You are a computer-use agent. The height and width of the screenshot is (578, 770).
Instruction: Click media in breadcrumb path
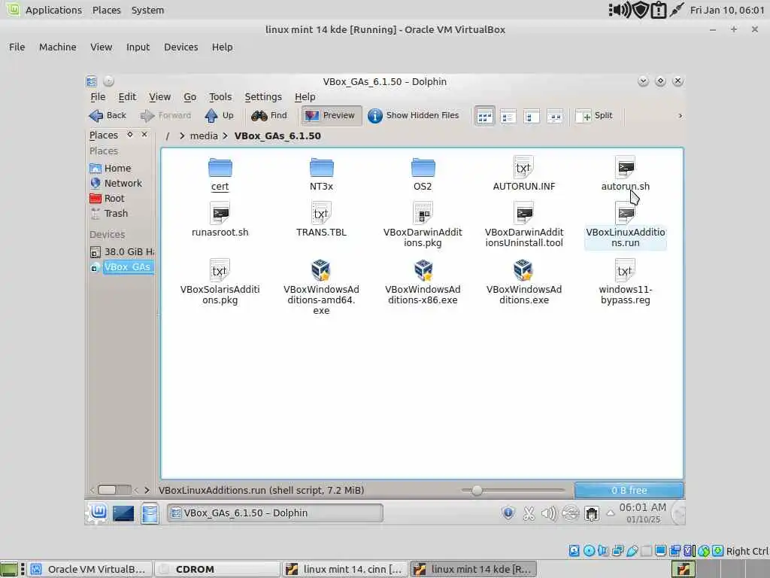[204, 136]
